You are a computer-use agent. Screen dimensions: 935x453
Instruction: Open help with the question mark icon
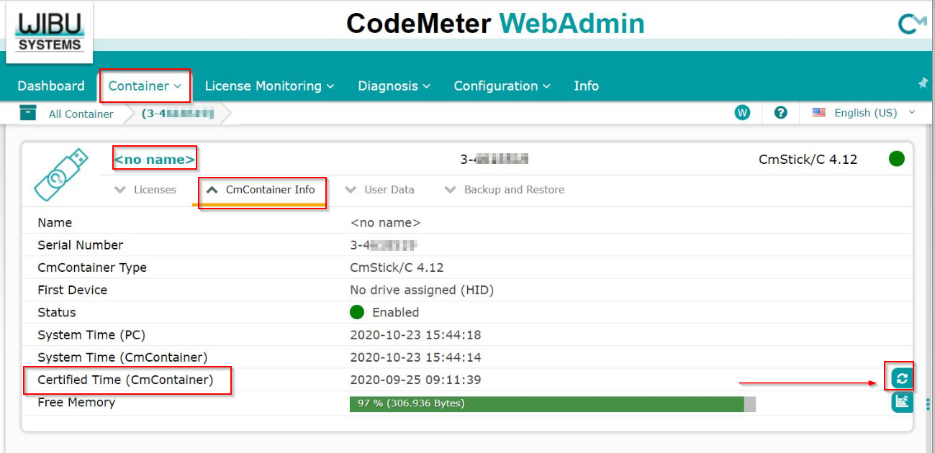click(x=780, y=113)
